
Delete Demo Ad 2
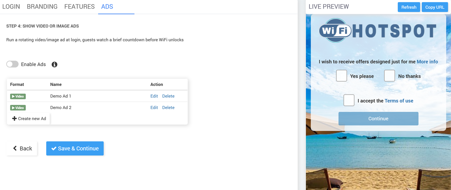168,108
